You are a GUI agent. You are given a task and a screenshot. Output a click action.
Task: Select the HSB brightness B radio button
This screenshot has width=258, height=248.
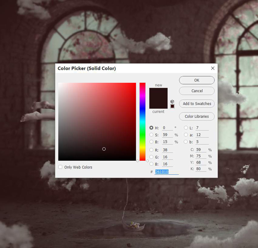(151, 142)
